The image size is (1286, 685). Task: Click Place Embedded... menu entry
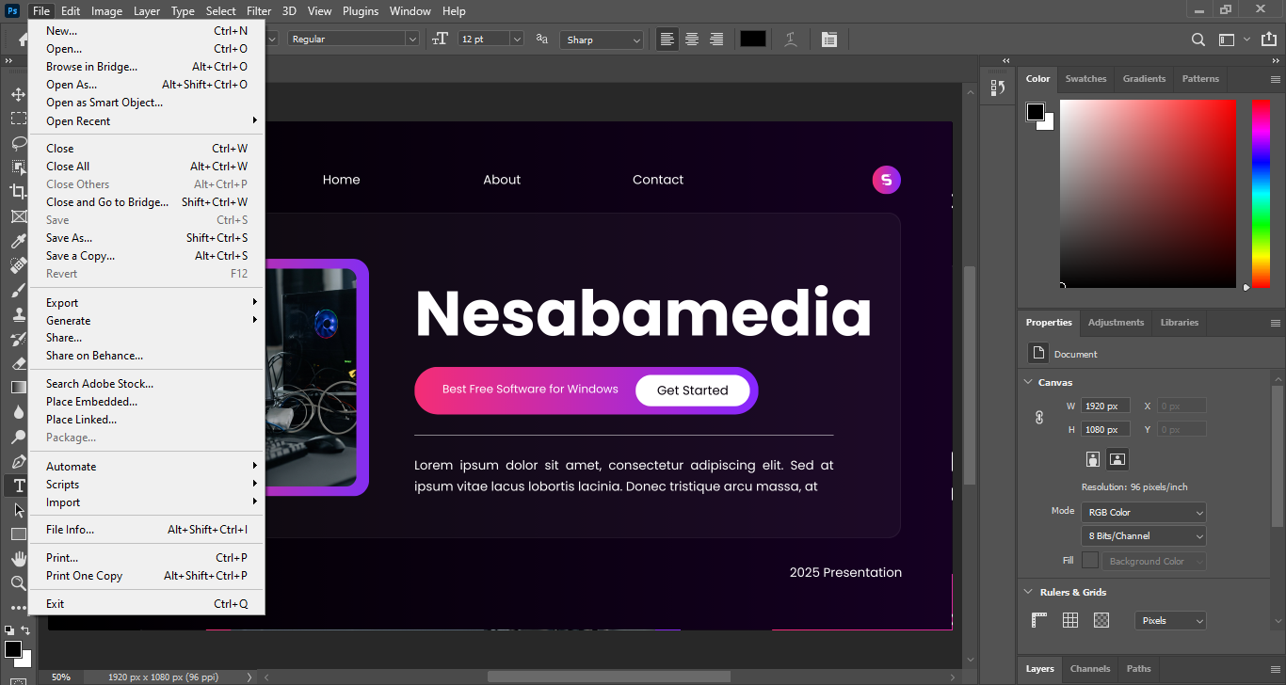[x=91, y=402]
